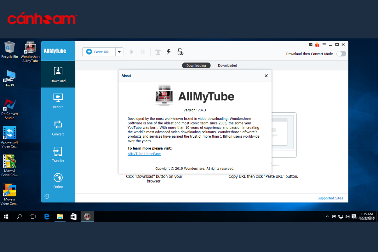Show hidden tray icons chevron
Viewport: 378px width, 252px height.
tap(327, 216)
